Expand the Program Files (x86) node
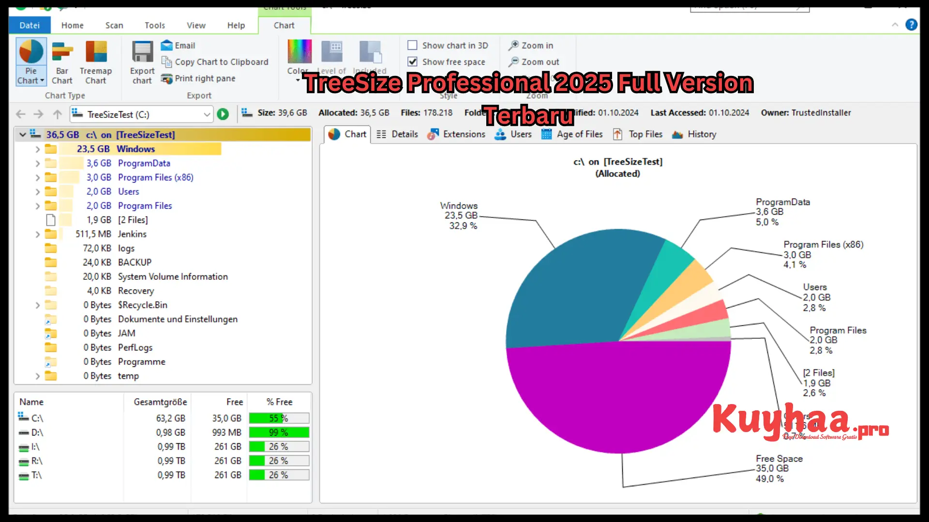The width and height of the screenshot is (929, 522). (x=37, y=177)
